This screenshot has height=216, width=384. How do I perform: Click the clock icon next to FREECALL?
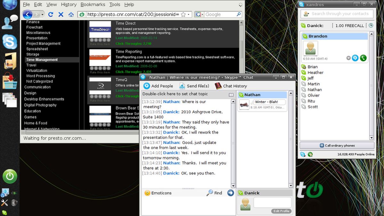(x=371, y=25)
